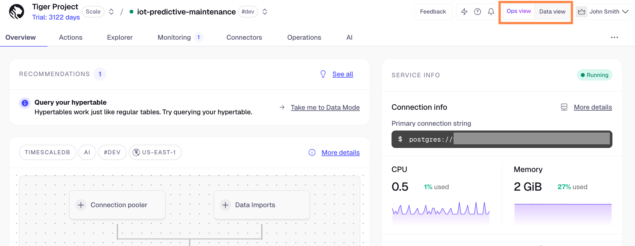This screenshot has height=246, width=635.
Task: Open the lightning bolt quick actions icon
Action: [464, 12]
